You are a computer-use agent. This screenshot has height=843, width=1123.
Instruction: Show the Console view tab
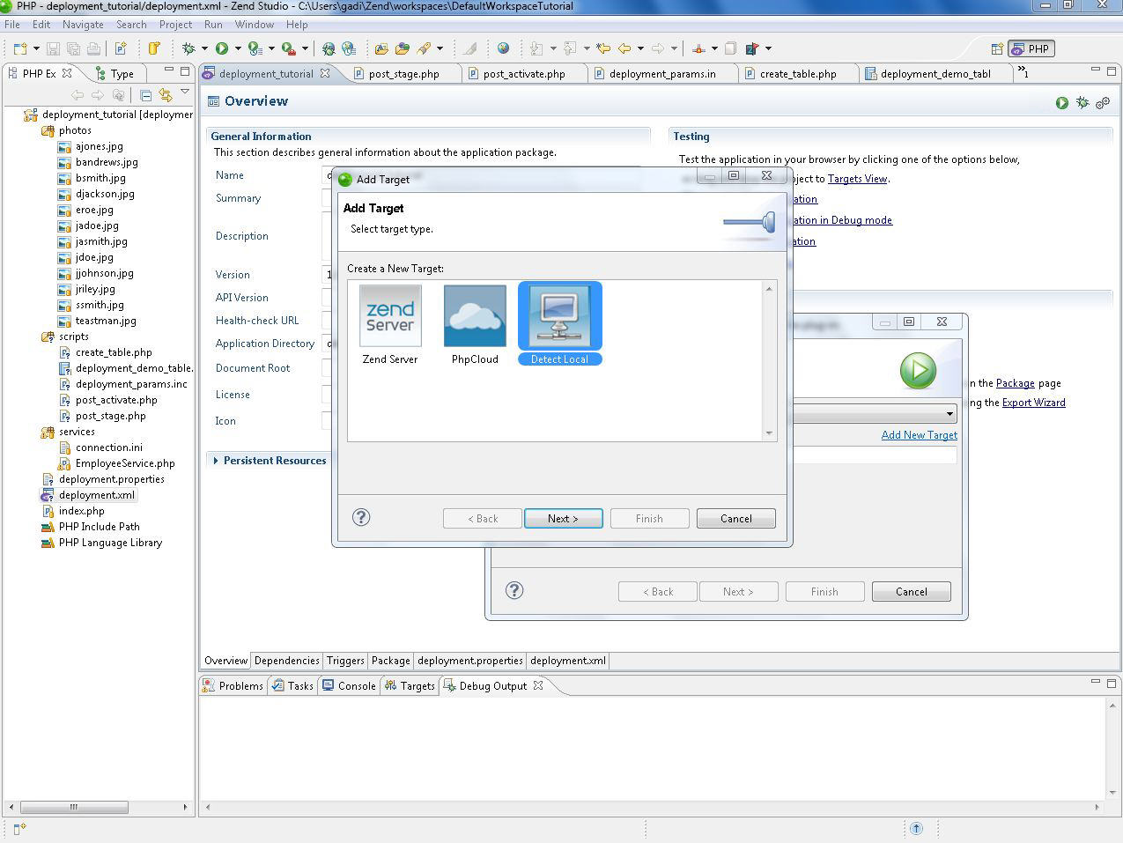pos(349,686)
